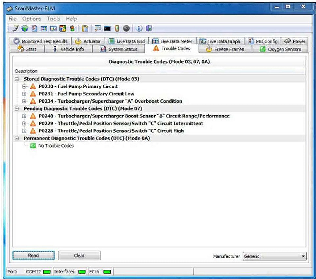Click the green Interface status indicator

coord(82,272)
